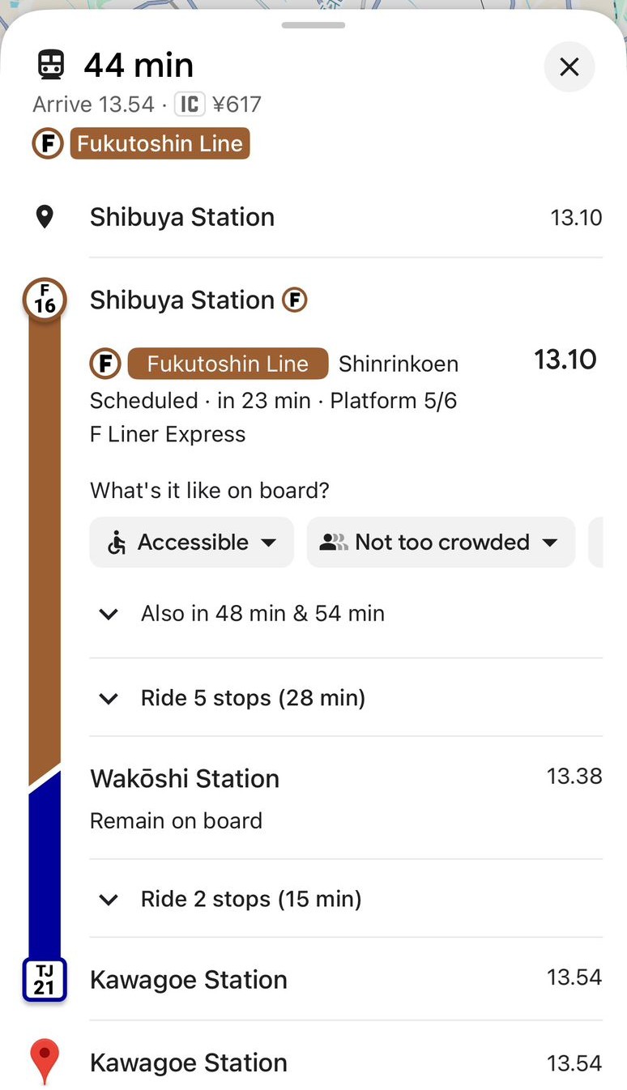Tap the crowd people icon
This screenshot has width=627, height=1090.
pos(333,543)
